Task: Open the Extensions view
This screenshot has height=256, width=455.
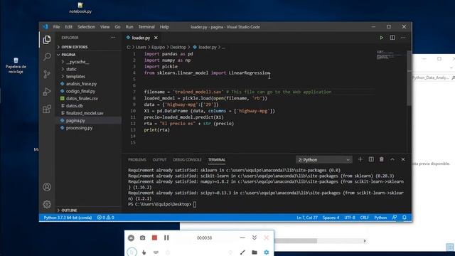Action: click(x=47, y=109)
